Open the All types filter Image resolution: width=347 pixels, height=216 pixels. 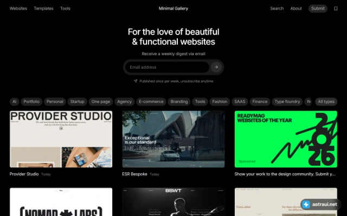(x=326, y=102)
